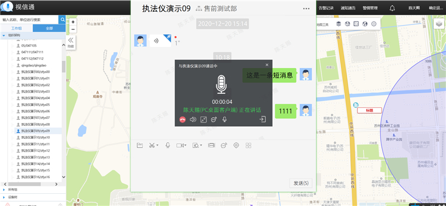Viewport: 446px width, 206px height.
Task: Open 通知通告 in top navigation
Action: [x=348, y=8]
